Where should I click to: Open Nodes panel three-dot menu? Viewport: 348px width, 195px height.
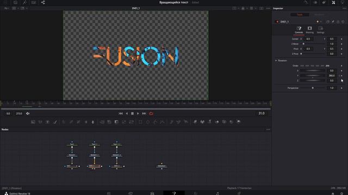pyautogui.click(x=268, y=129)
